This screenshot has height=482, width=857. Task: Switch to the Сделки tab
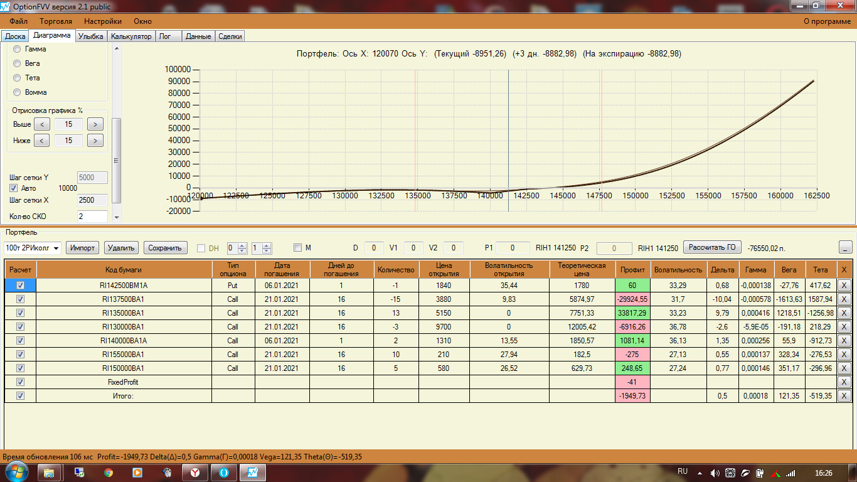coord(230,36)
